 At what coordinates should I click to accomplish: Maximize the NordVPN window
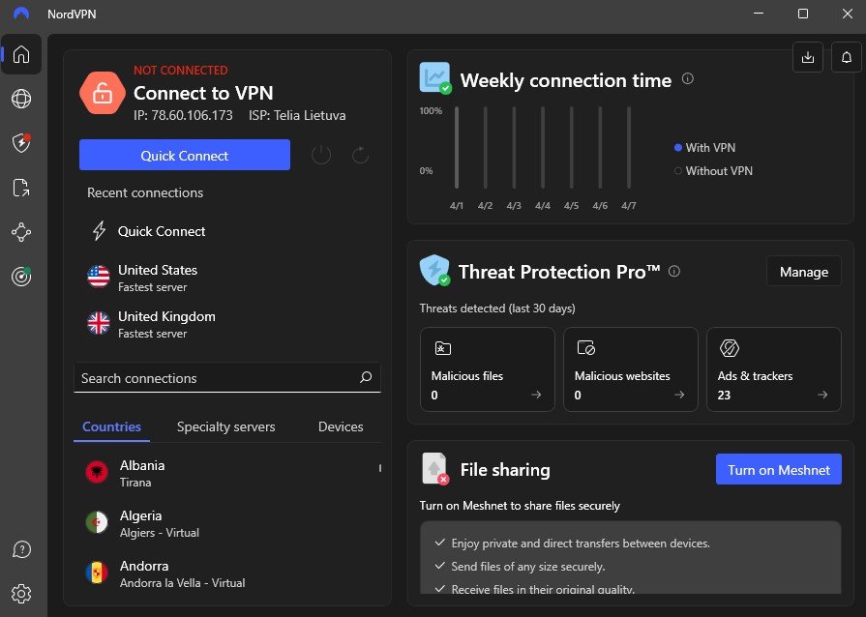[803, 14]
